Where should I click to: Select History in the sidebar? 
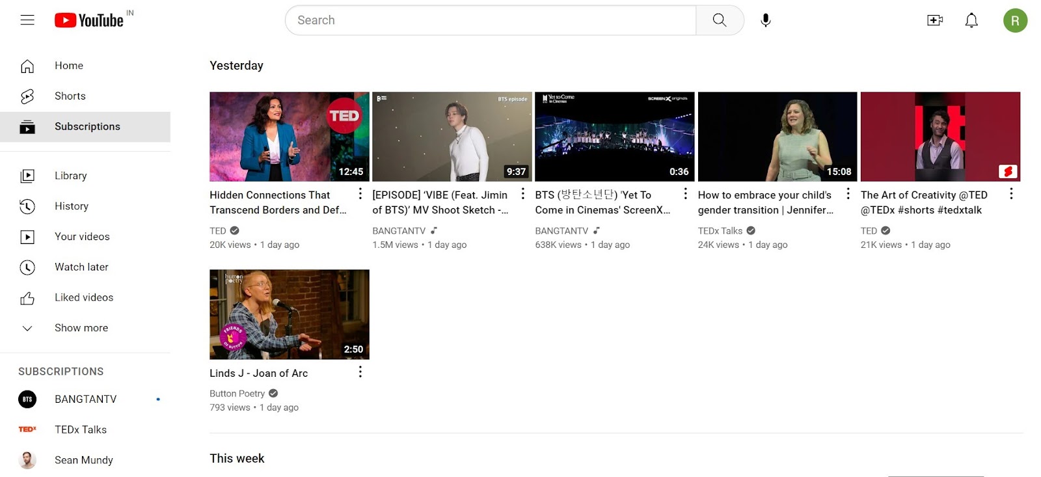pos(85,206)
